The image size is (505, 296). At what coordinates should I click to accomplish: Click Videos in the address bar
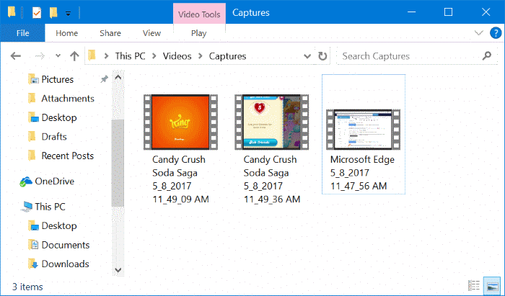pos(177,56)
